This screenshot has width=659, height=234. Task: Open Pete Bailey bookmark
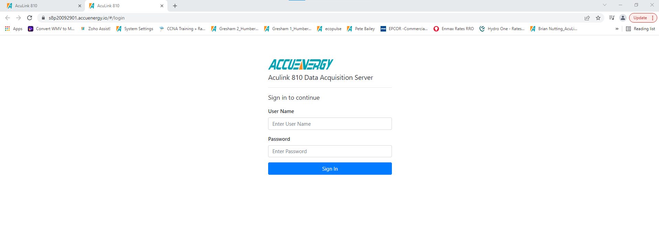[361, 29]
